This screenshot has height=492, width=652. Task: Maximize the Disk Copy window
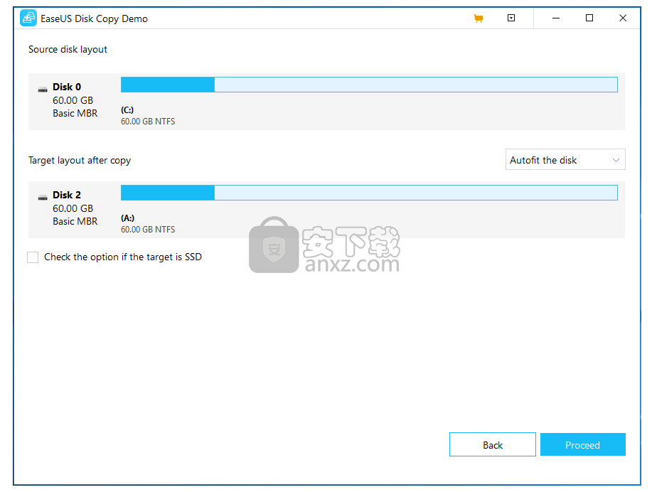tap(589, 18)
